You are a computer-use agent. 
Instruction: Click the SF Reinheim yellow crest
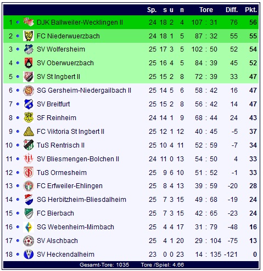[29, 117]
